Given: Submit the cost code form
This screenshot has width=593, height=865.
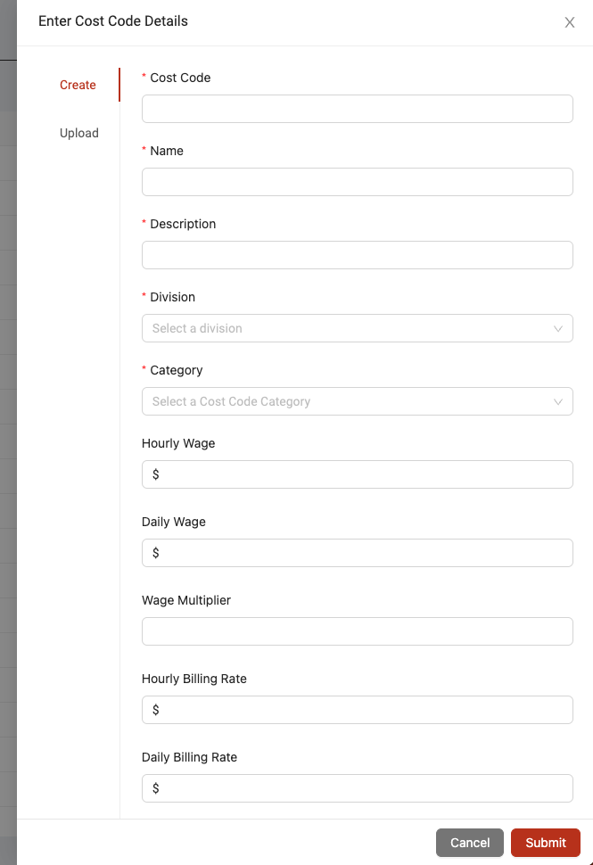Looking at the screenshot, I should pyautogui.click(x=546, y=843).
